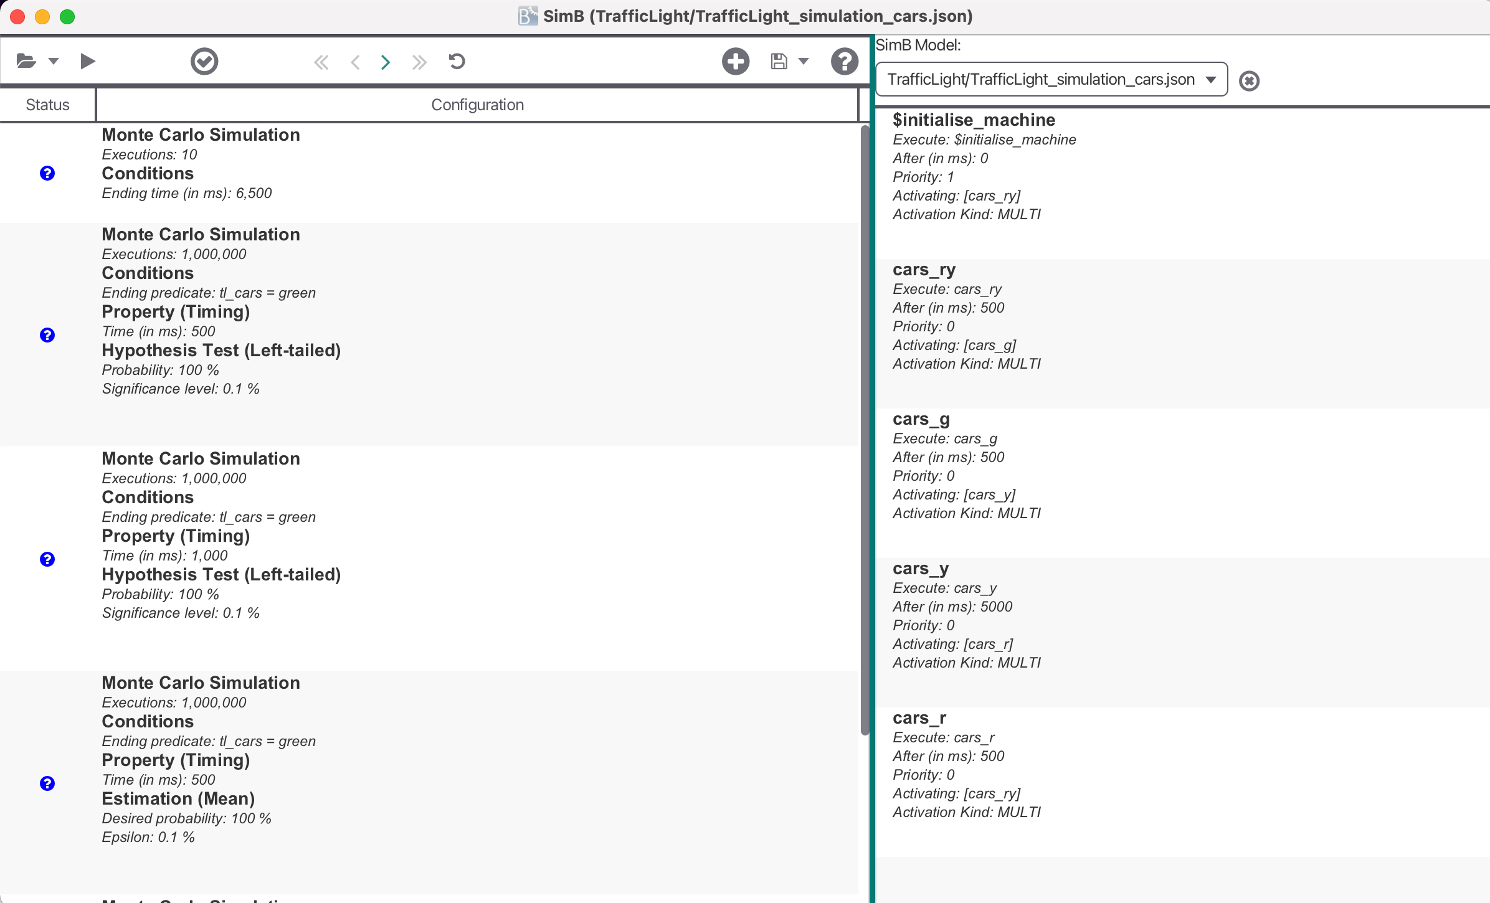
Task: Click the simulation list vertical scrollbar
Action: (x=865, y=430)
